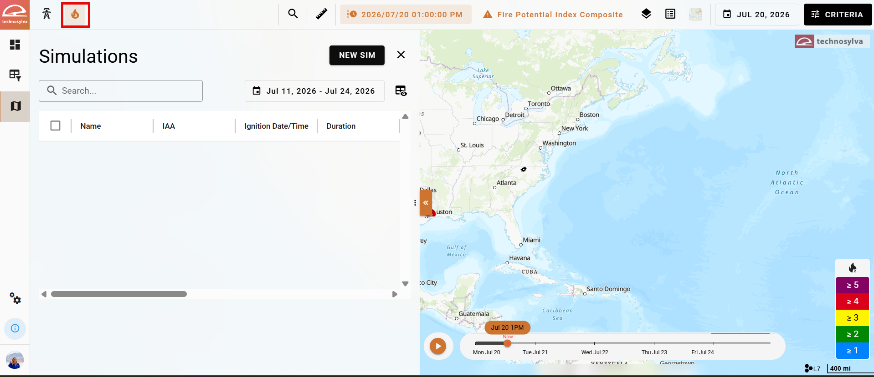Viewport: 874px width, 377px height.
Task: Click the black fire marker near Atlanta
Action: tap(524, 169)
